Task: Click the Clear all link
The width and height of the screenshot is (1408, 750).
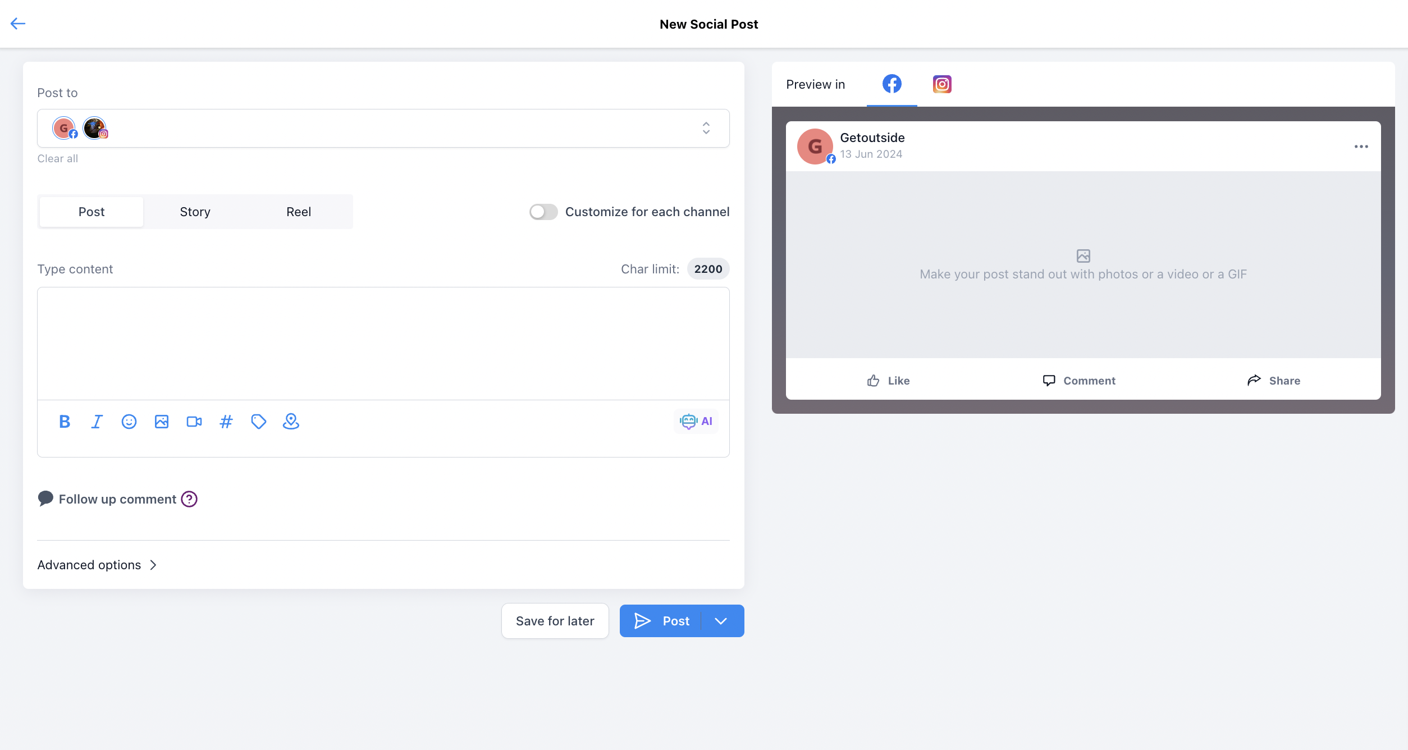Action: click(x=58, y=159)
